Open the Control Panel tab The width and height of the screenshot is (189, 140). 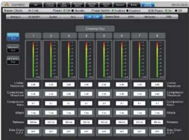click(x=106, y=5)
